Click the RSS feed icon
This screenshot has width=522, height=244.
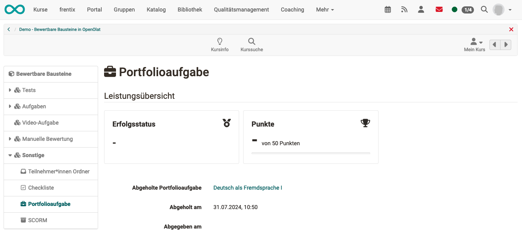click(x=404, y=9)
